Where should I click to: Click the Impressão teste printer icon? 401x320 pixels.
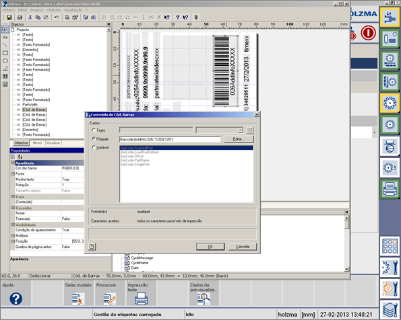click(x=141, y=298)
